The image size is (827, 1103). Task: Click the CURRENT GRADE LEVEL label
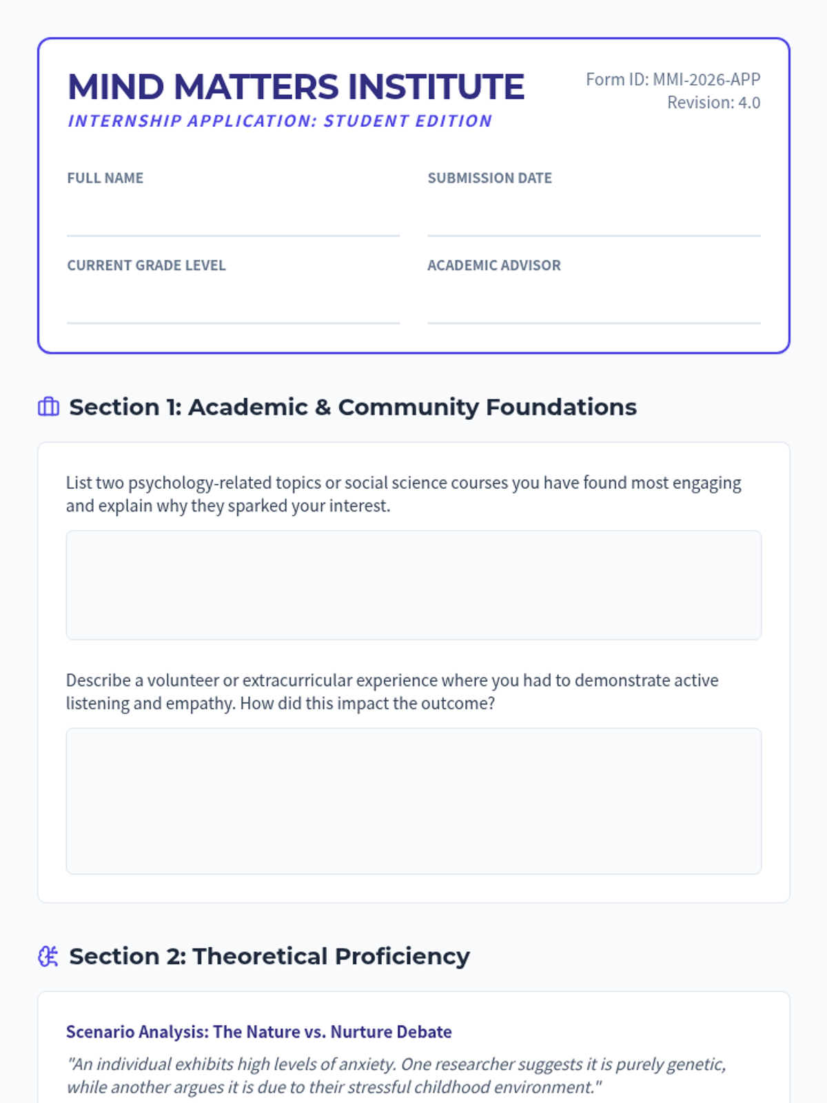click(x=146, y=265)
